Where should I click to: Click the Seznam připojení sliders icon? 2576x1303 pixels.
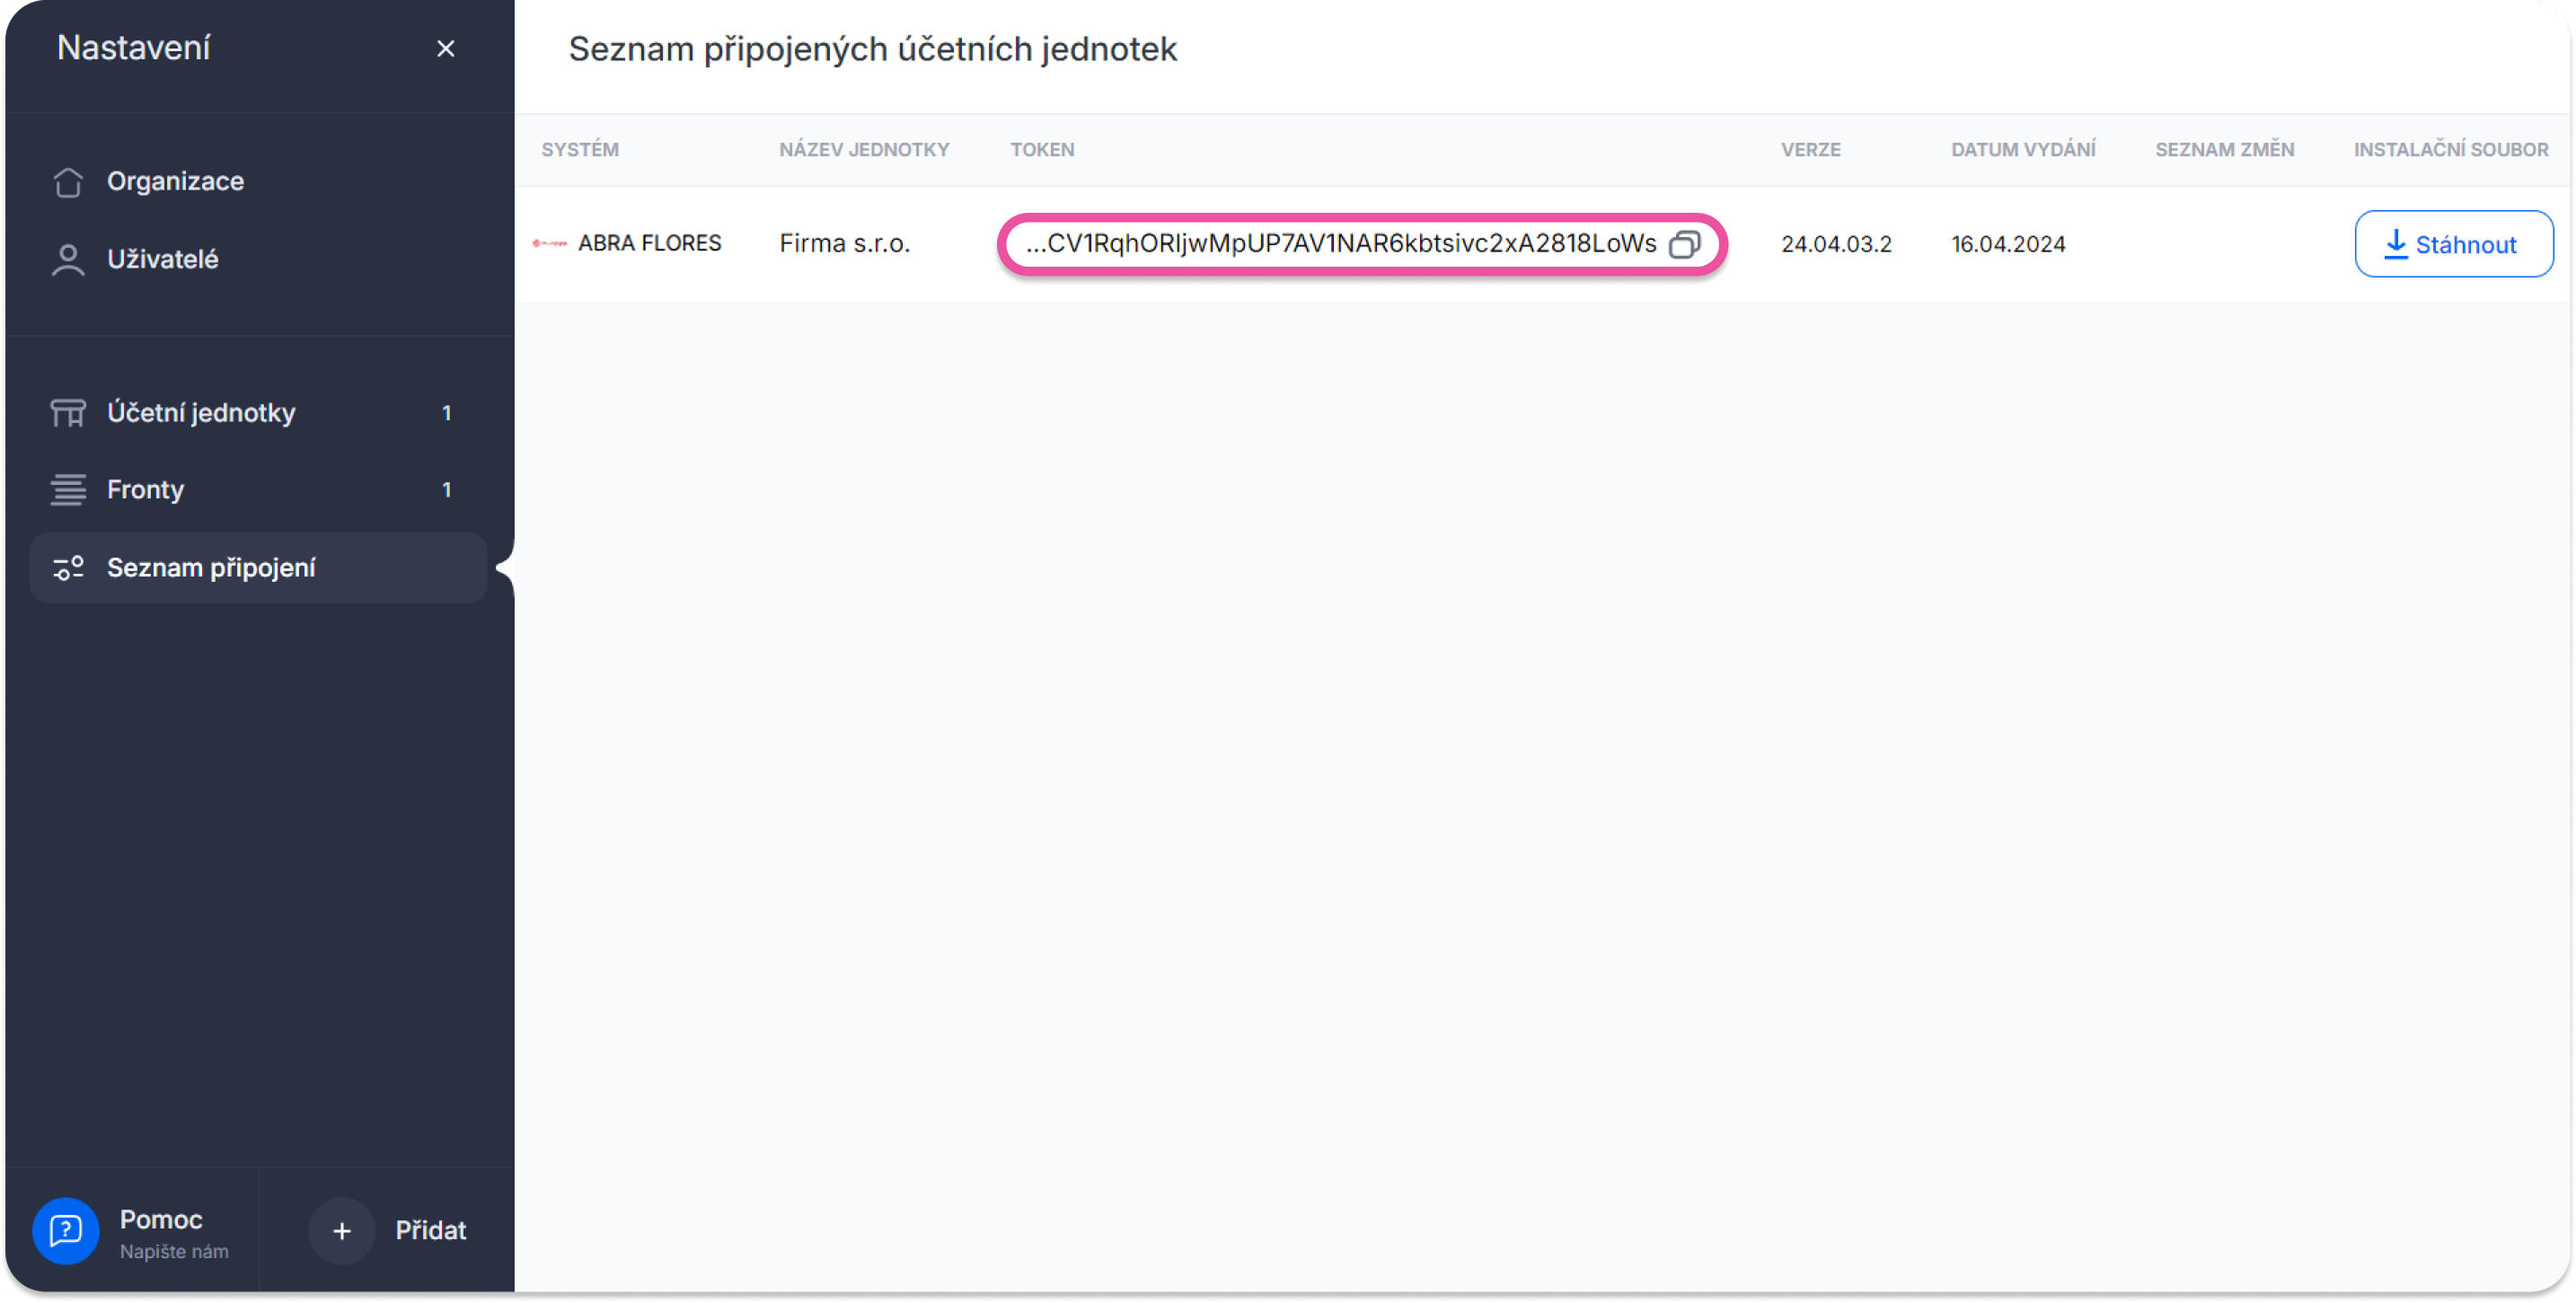click(68, 568)
